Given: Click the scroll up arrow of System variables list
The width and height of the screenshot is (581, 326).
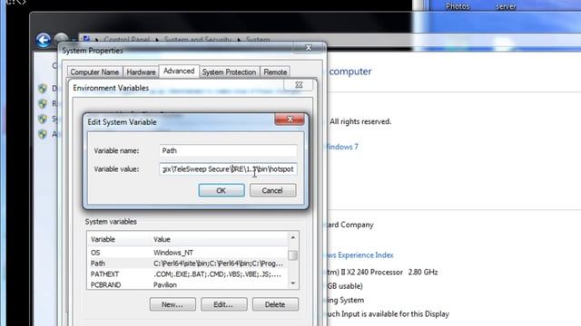Looking at the screenshot, I should point(292,237).
